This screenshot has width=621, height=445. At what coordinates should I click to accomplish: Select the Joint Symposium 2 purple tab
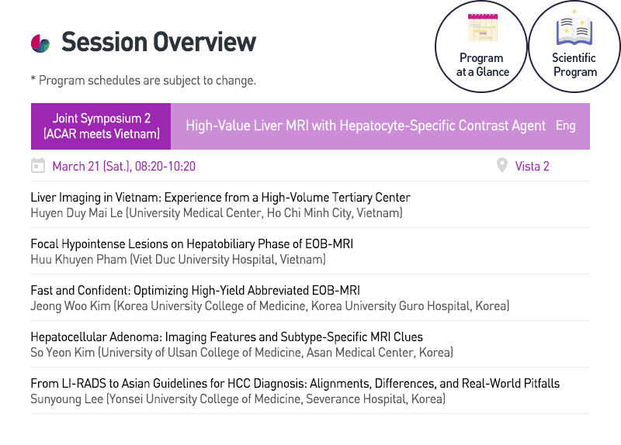[x=102, y=126]
